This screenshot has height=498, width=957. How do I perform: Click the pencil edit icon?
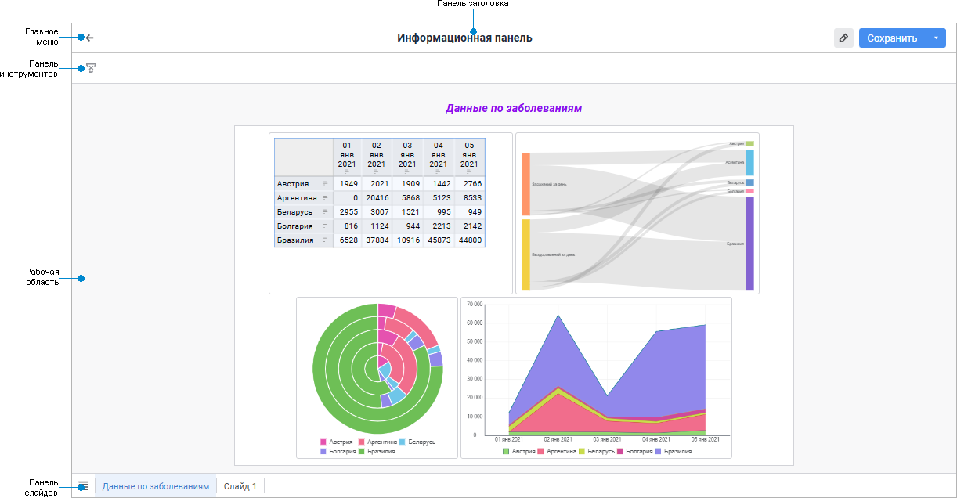click(843, 38)
